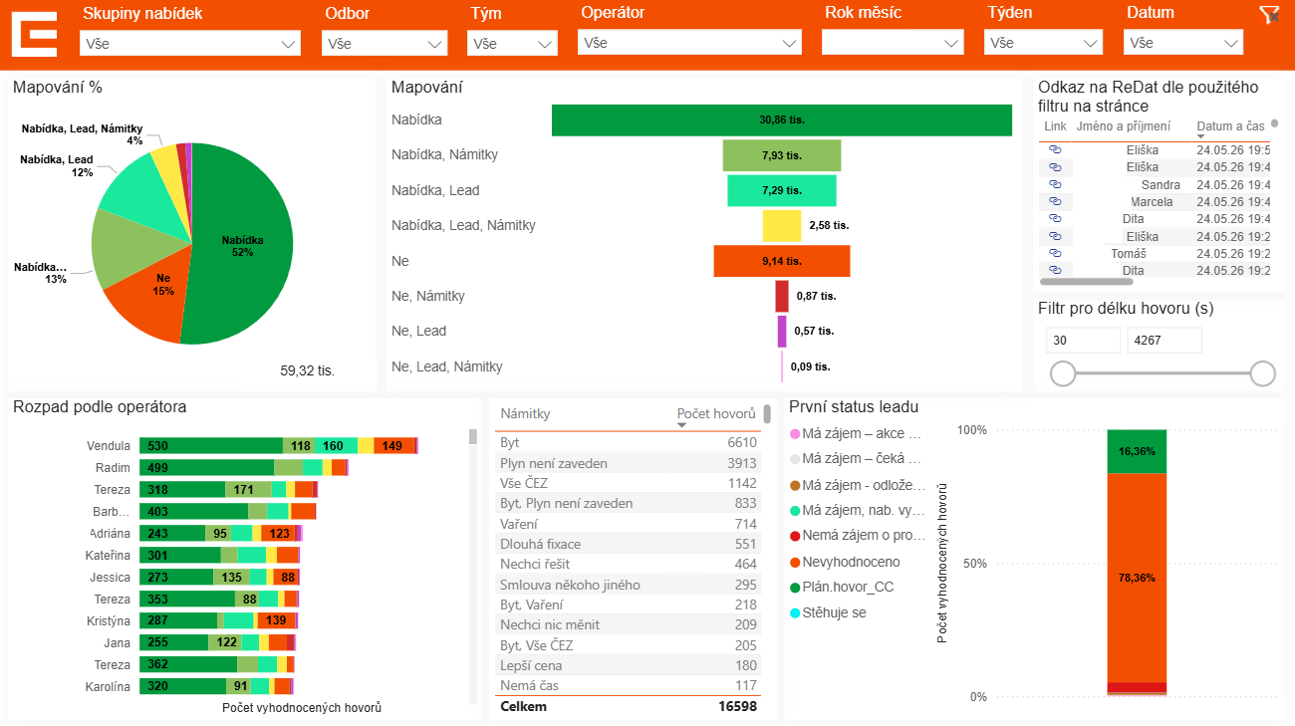Open the ReDat link icon in Tomáš's row
The height and width of the screenshot is (726, 1295).
(x=1056, y=253)
